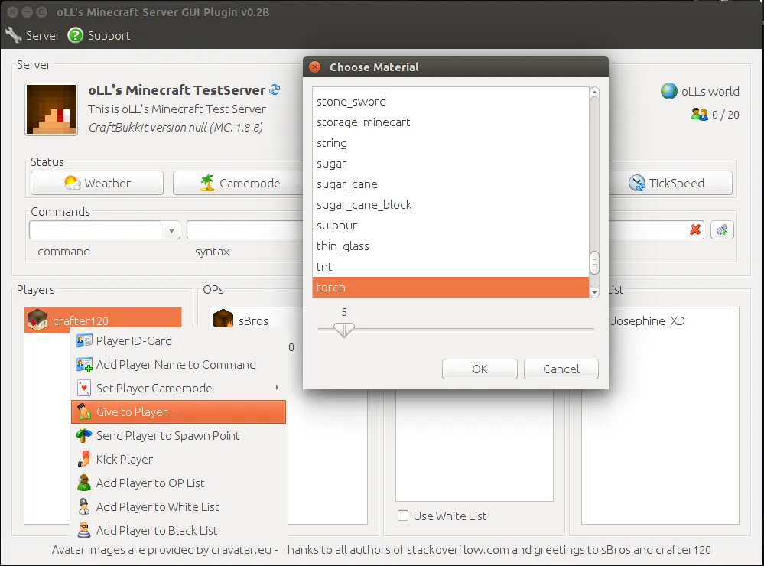
Task: Open the TickSpeed status button
Action: pos(671,183)
